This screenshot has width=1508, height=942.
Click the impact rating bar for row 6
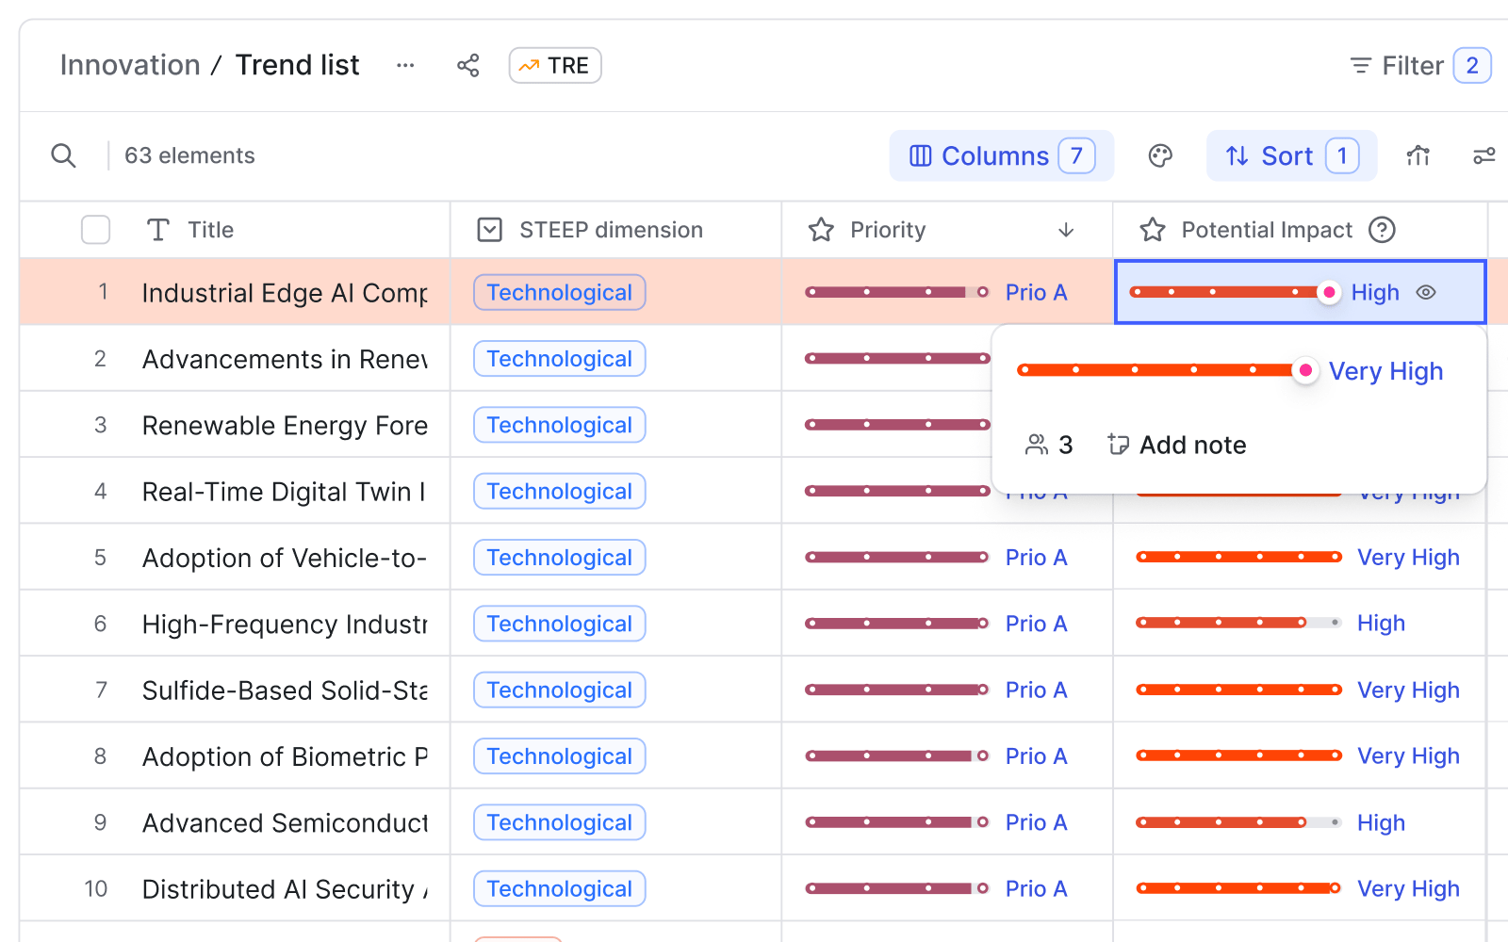coord(1238,623)
